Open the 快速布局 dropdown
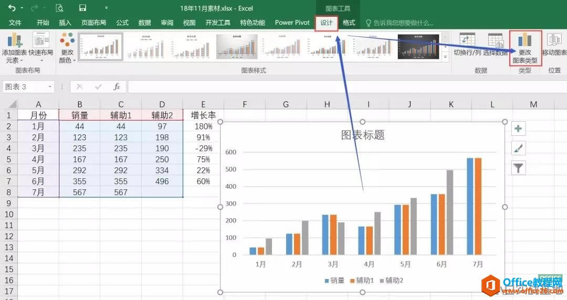The image size is (567, 300). [x=41, y=47]
